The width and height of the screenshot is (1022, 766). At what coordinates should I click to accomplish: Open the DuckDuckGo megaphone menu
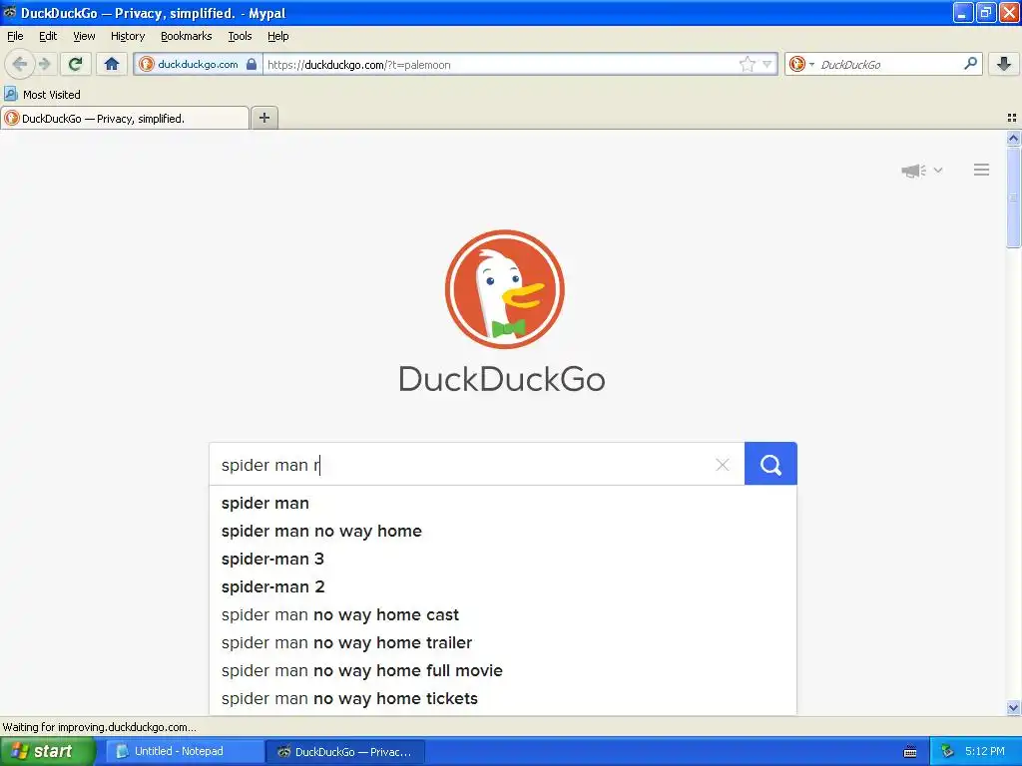921,171
